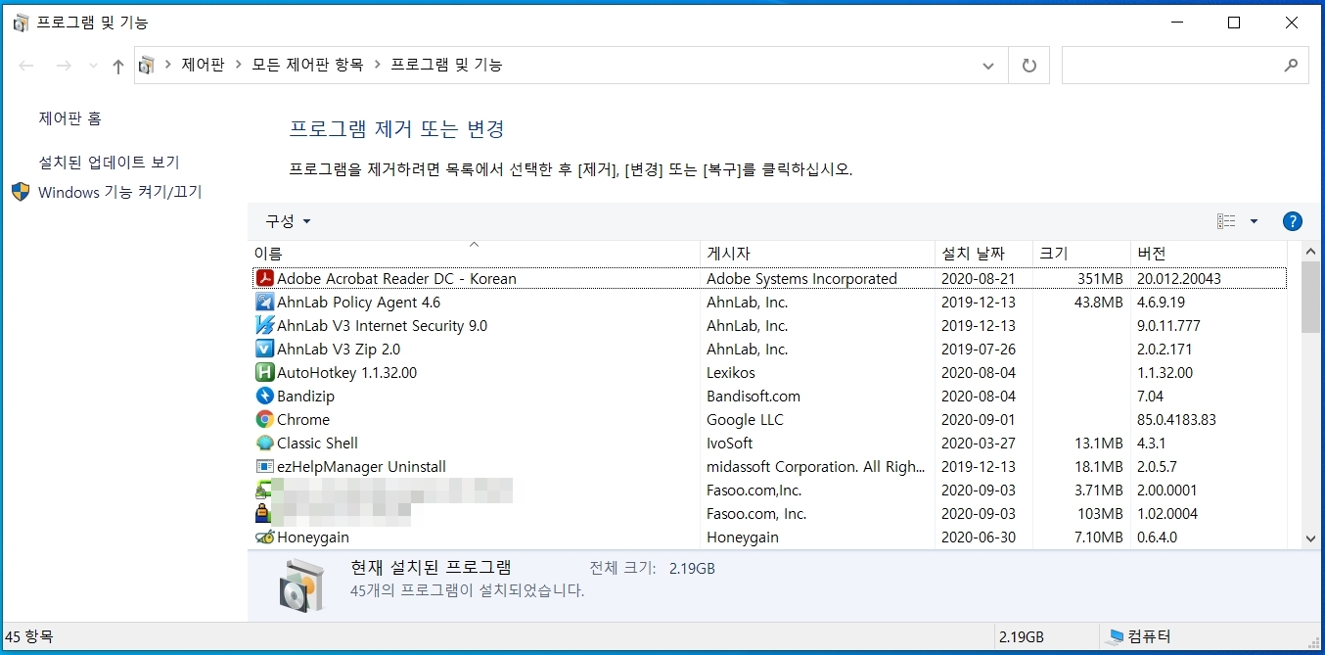The height and width of the screenshot is (655, 1325).
Task: Click the list scrollbar up arrow
Action: point(1311,252)
